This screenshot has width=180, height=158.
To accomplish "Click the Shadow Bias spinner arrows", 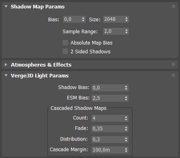I will pyautogui.click(x=126, y=88).
